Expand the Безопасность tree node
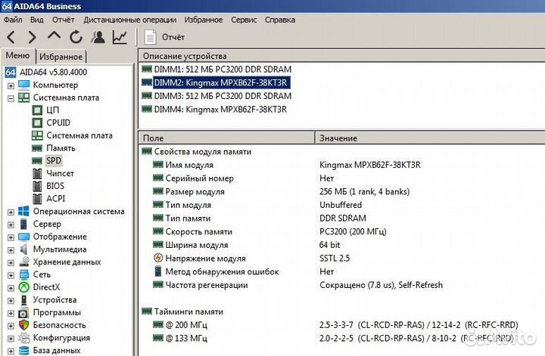 [11, 326]
